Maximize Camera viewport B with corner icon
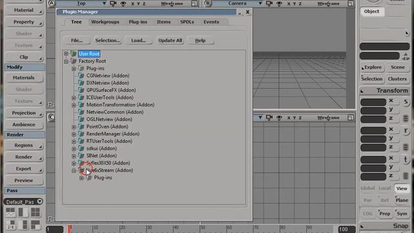The width and height of the screenshot is (414, 233). [351, 3]
